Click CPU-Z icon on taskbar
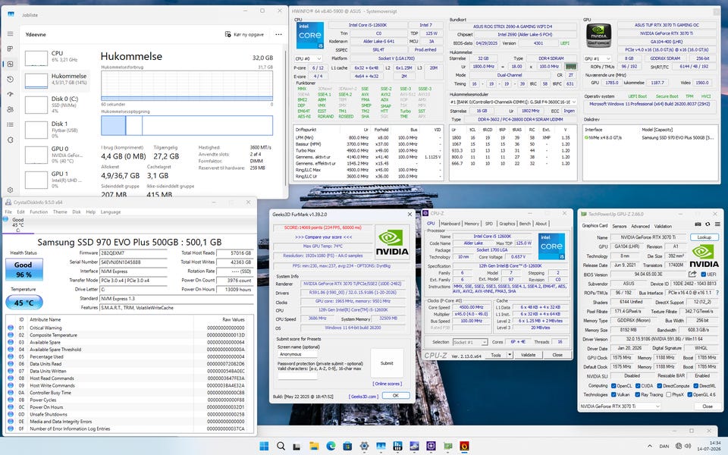 point(431,446)
